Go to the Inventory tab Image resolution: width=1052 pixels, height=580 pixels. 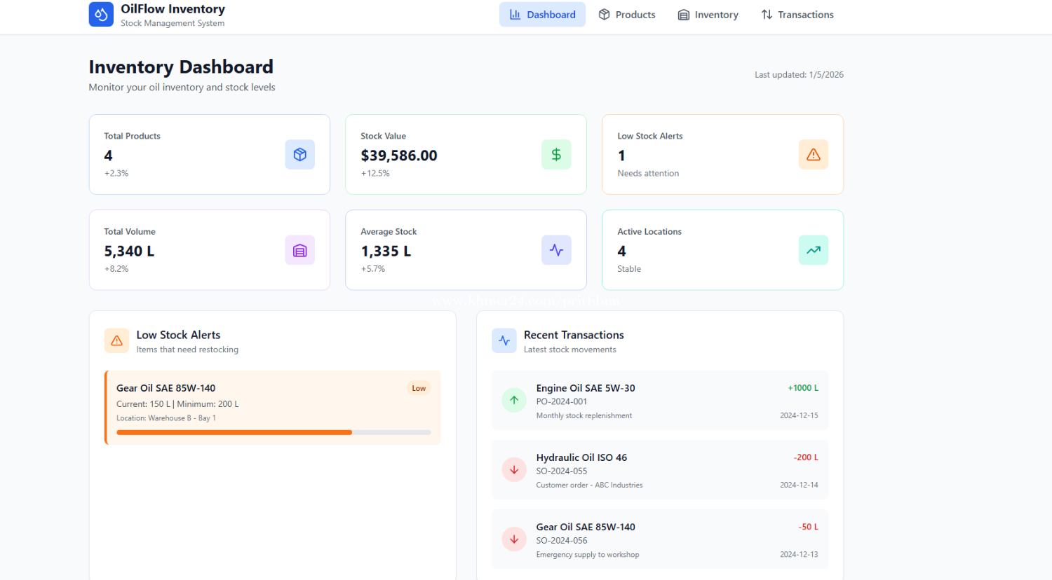[708, 15]
